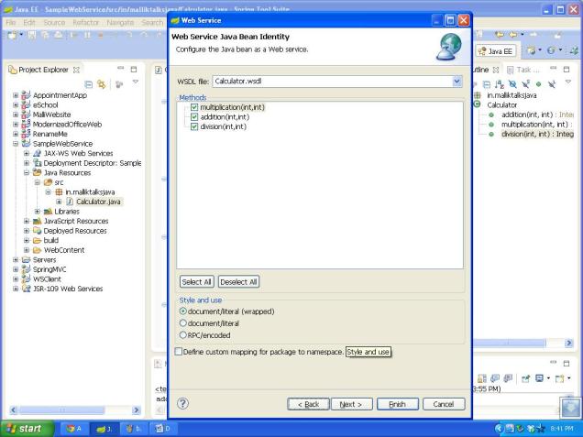Select document/literal (wrapped) radio button
The height and width of the screenshot is (437, 583).
[x=183, y=311]
